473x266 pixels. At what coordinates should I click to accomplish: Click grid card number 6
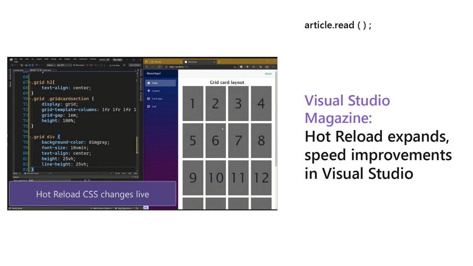coord(216,140)
